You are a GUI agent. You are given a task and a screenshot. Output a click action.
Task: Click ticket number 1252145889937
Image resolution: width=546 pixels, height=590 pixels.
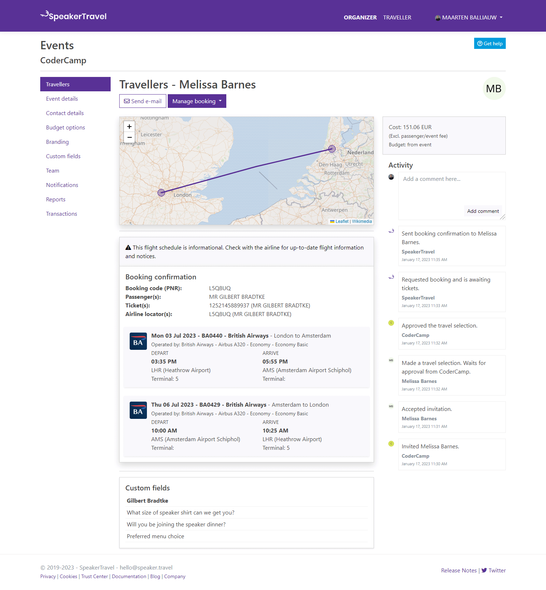(229, 306)
